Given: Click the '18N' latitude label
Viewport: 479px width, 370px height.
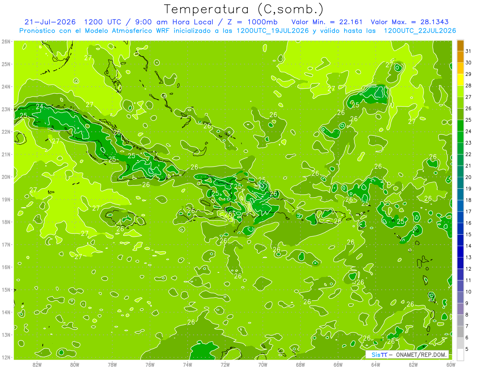Looking at the screenshot, I should pyautogui.click(x=6, y=222).
